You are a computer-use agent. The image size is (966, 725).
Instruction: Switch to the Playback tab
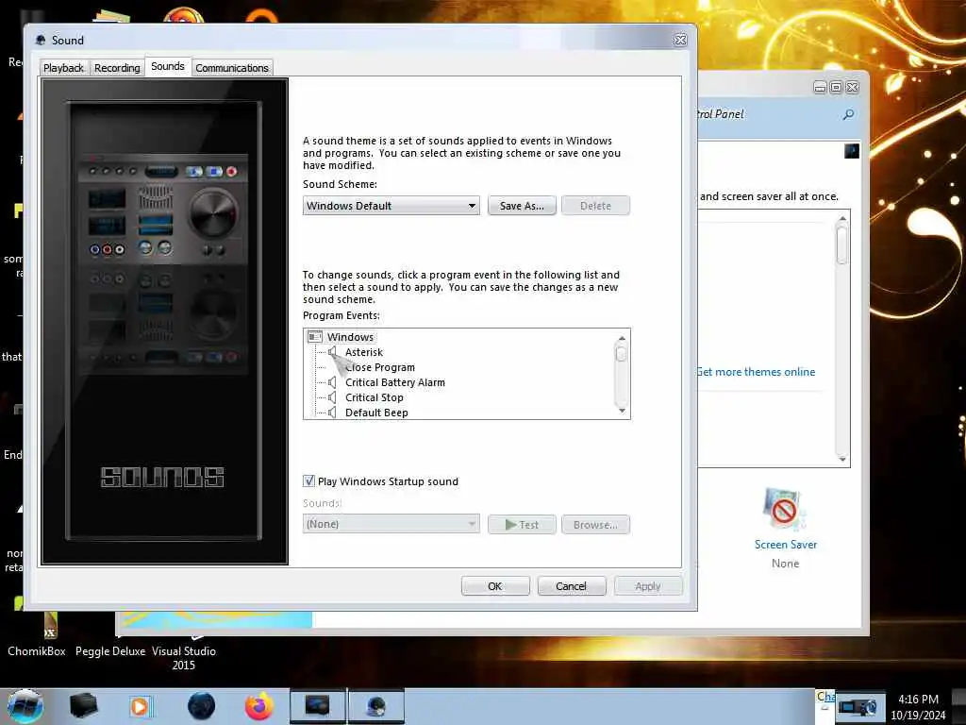[x=63, y=68]
